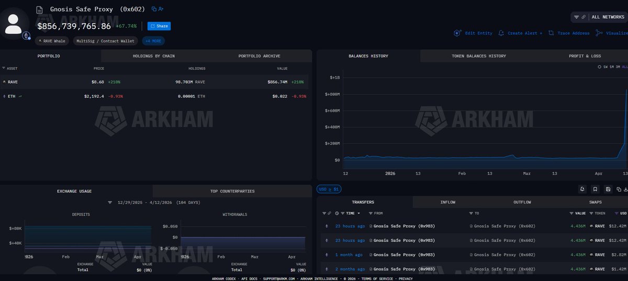Sort the portfolio by Price column

pos(99,68)
